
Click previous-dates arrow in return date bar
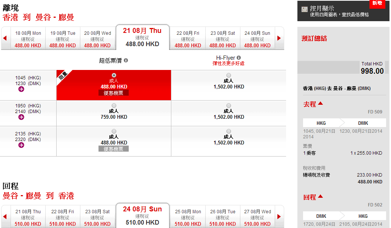pyautogui.click(x=5, y=217)
